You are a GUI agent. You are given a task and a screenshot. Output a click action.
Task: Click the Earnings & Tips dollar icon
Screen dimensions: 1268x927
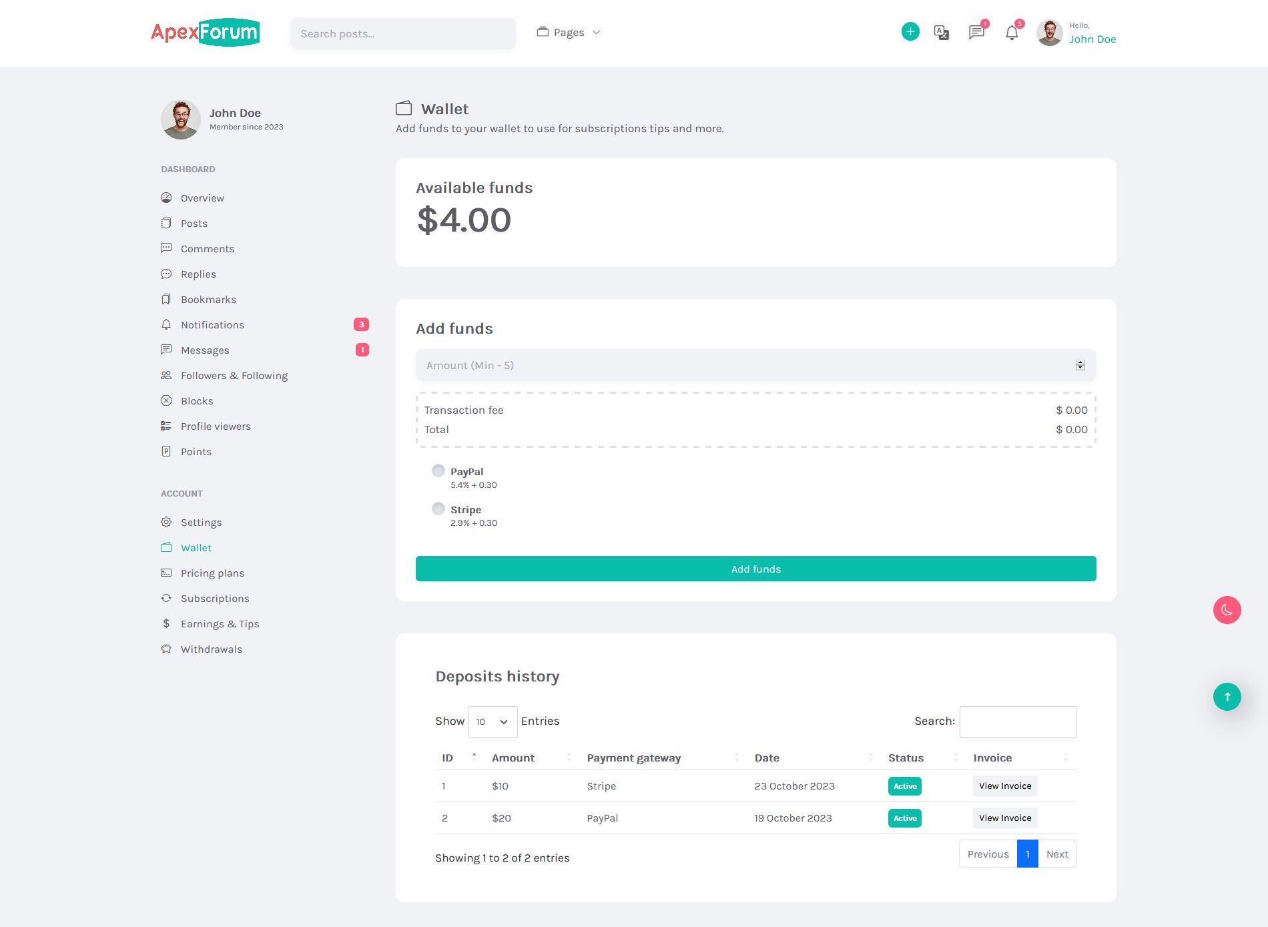(x=166, y=623)
